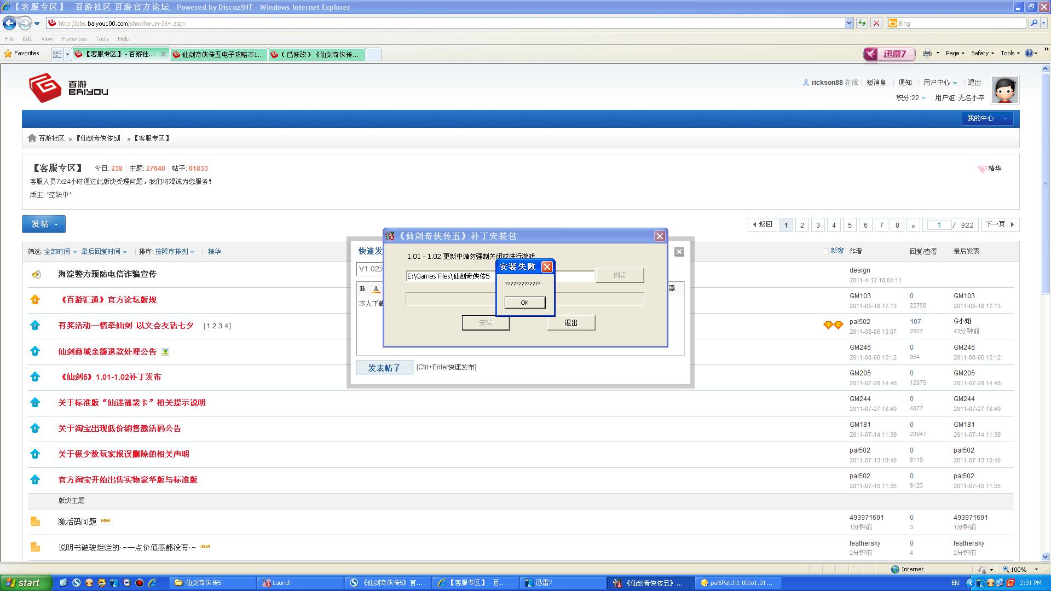Click the Refresh page icon
The image size is (1051, 591).
point(862,23)
